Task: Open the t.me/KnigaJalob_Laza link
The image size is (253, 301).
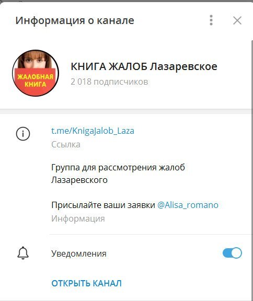Action: pyautogui.click(x=93, y=131)
